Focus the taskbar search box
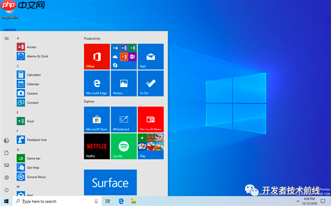This screenshot has height=206, width=331. pos(57,201)
